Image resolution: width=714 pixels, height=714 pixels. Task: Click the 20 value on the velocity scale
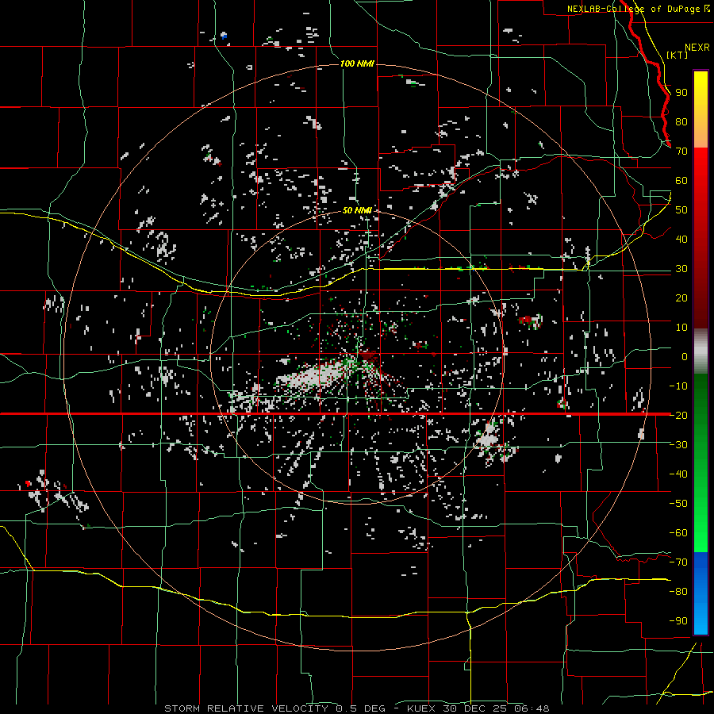[681, 298]
